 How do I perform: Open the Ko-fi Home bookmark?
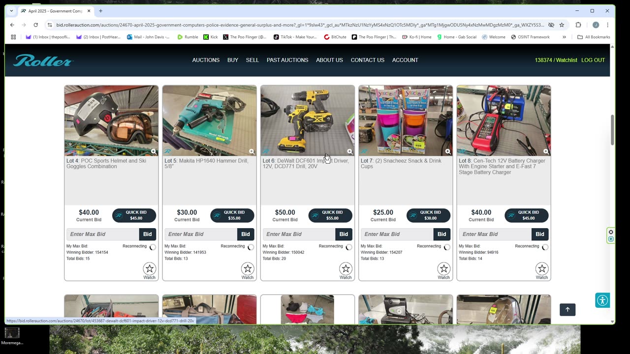(x=416, y=37)
